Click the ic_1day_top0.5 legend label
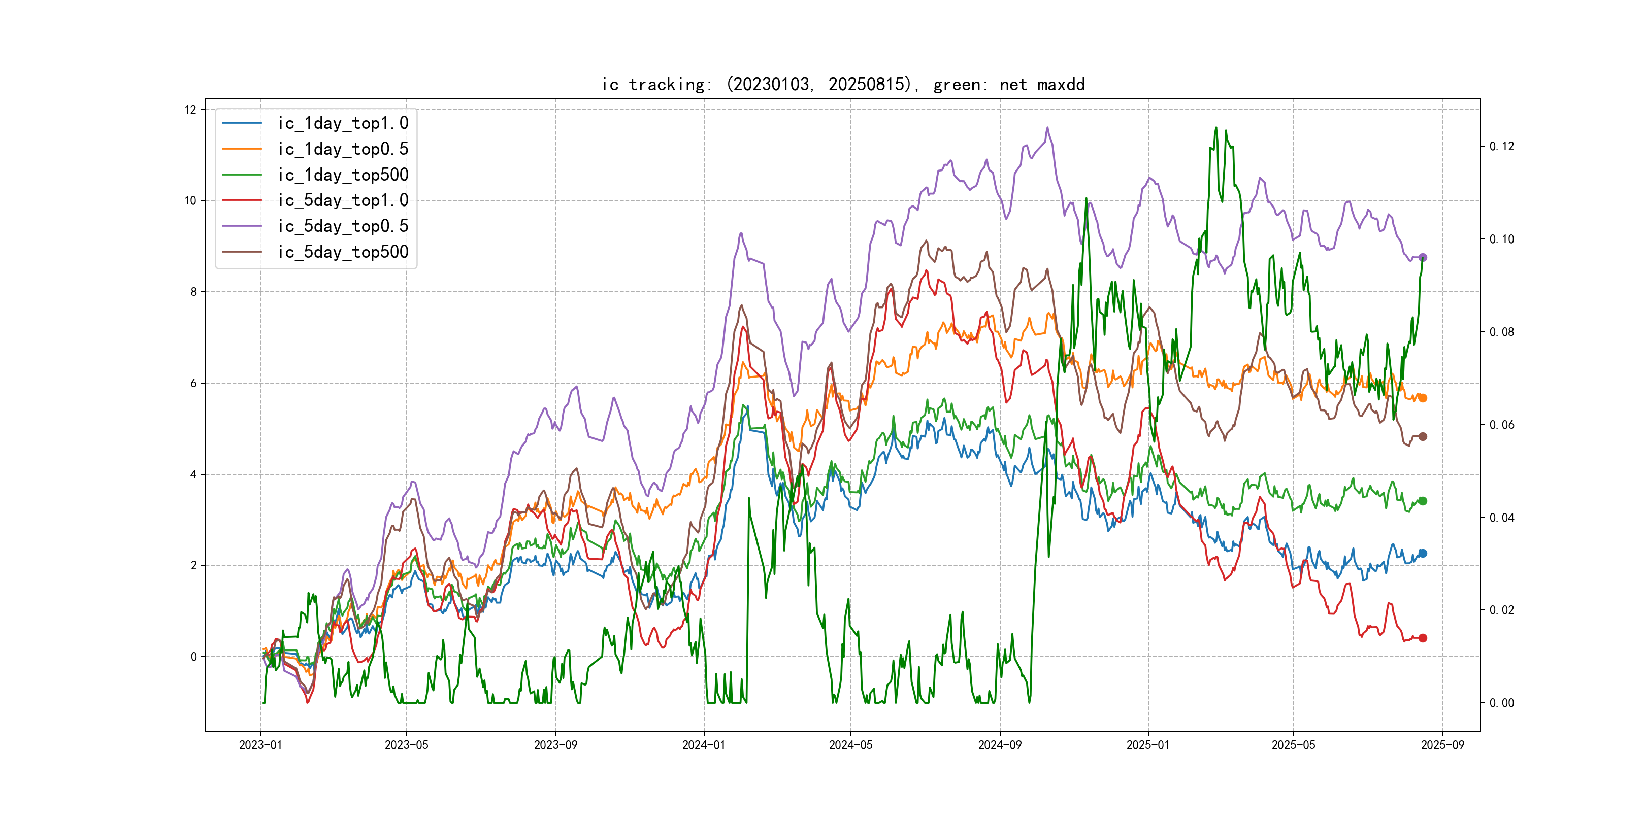Screen dimensions: 1645x822 tap(343, 149)
